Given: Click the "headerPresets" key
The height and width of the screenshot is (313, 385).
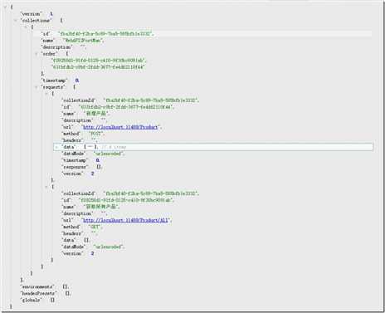Looking at the screenshot, I should [39, 293].
